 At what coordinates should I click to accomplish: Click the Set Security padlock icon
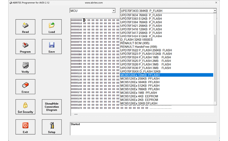pos(25,107)
